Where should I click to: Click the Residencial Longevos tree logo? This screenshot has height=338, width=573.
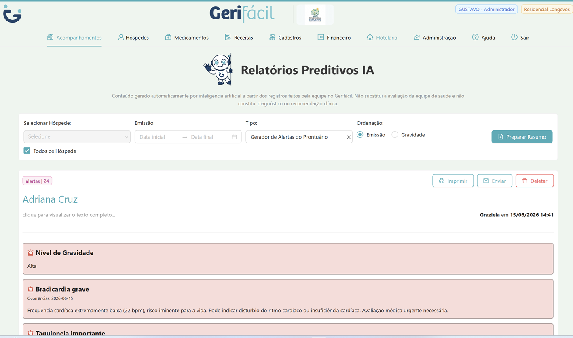(x=315, y=15)
